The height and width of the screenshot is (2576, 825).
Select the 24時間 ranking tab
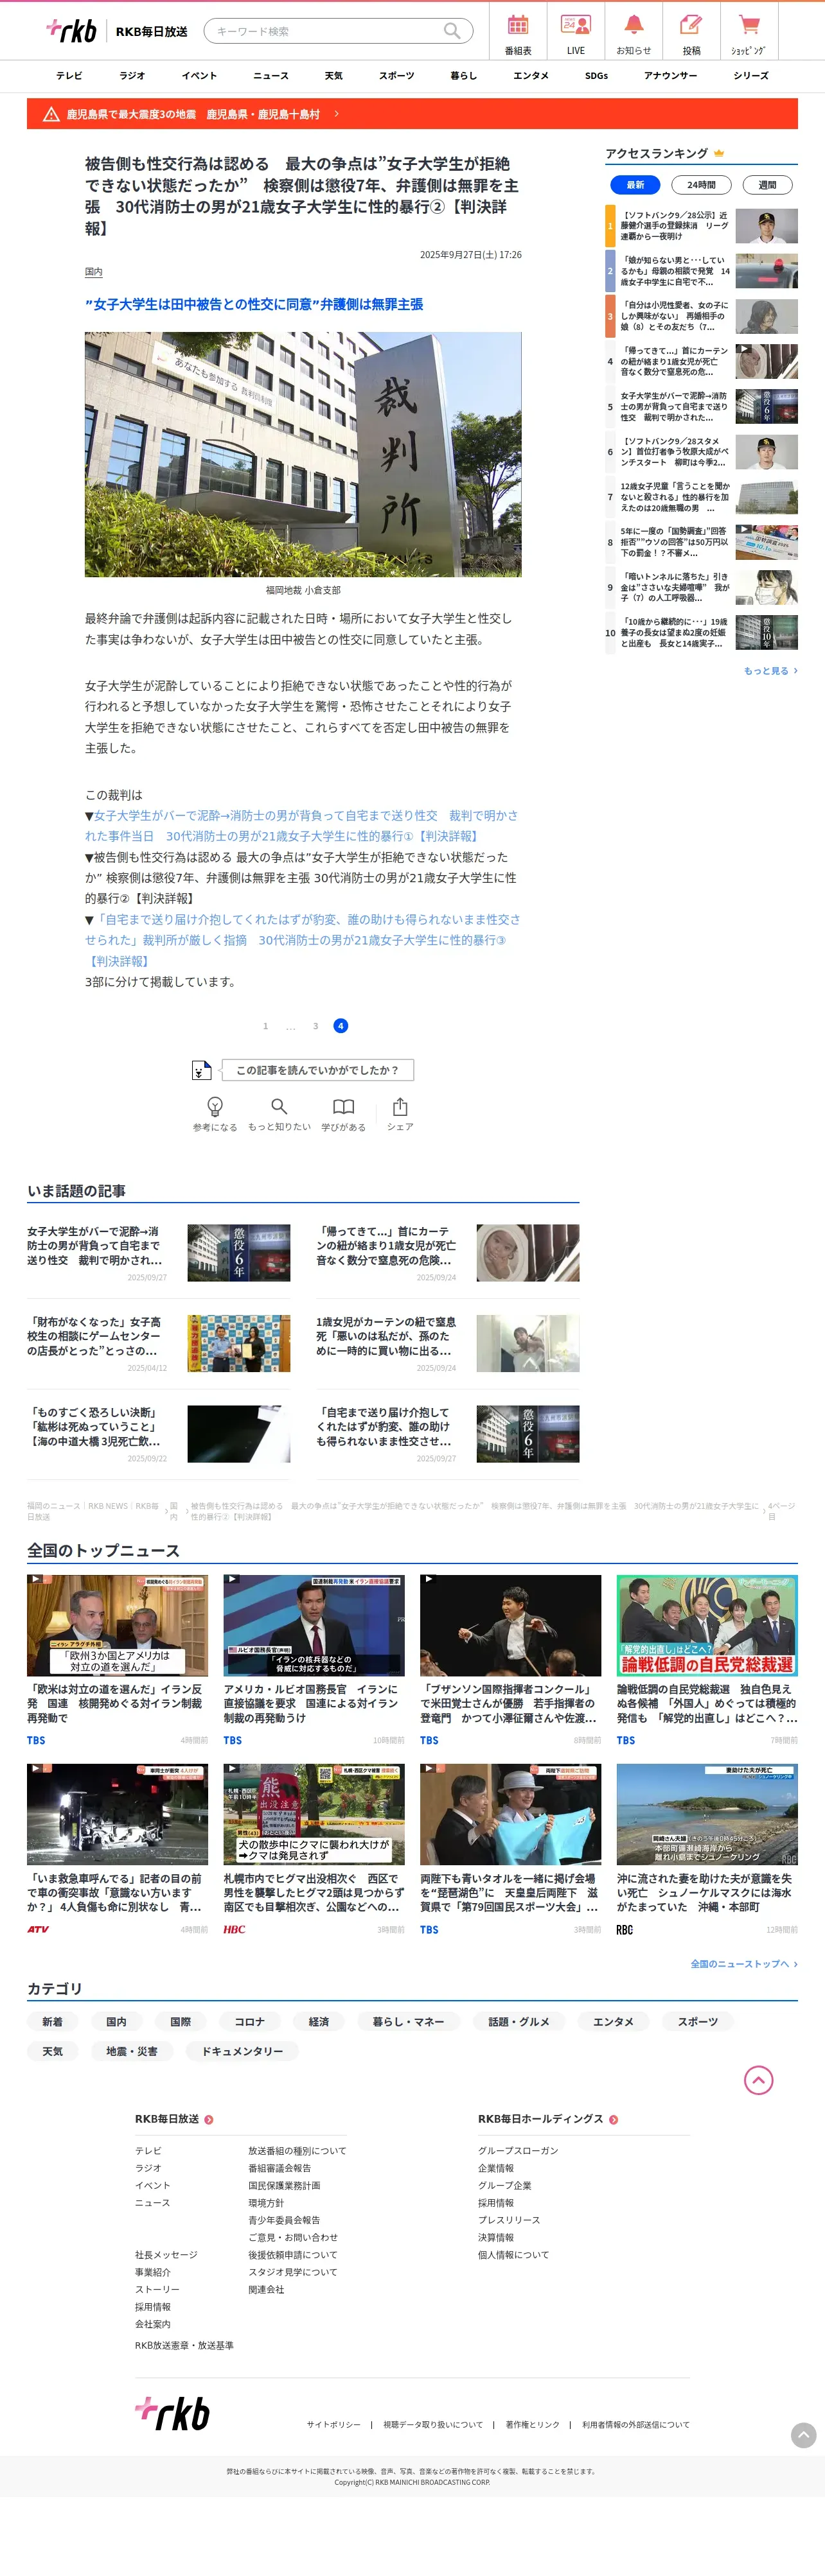[x=701, y=185]
